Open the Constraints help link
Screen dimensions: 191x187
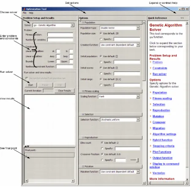point(160,68)
